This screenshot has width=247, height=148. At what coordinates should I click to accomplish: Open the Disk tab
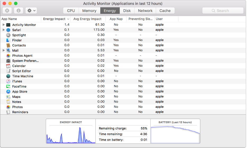(127, 11)
